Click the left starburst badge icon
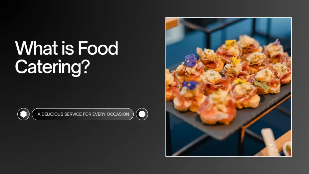309x174 pixels. [23, 114]
